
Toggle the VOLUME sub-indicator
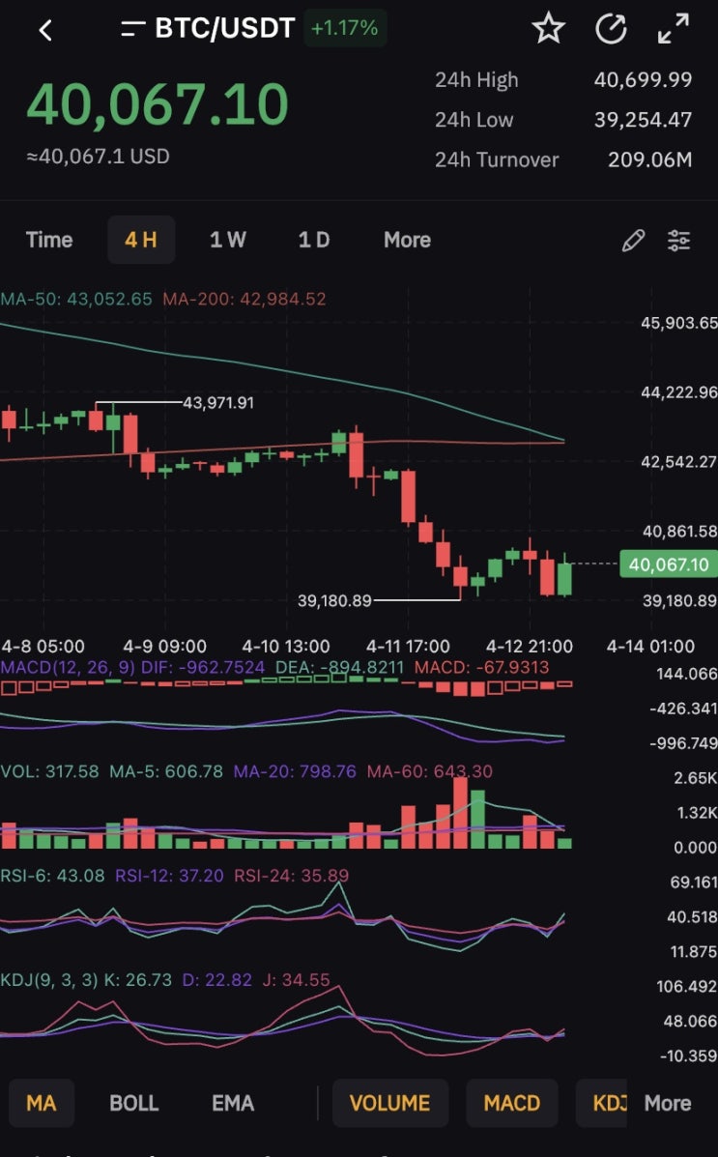click(390, 1103)
